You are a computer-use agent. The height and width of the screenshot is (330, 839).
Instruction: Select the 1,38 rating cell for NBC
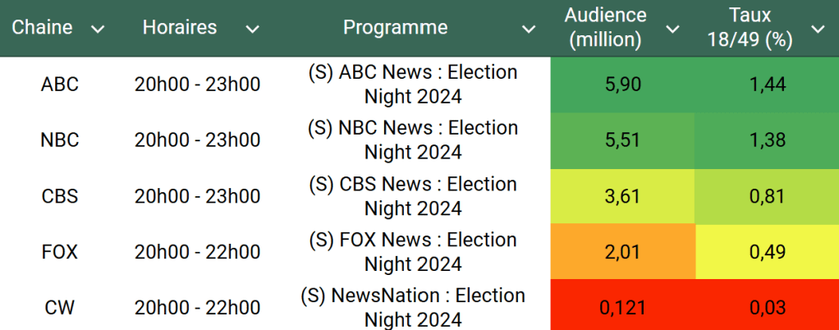(x=767, y=140)
